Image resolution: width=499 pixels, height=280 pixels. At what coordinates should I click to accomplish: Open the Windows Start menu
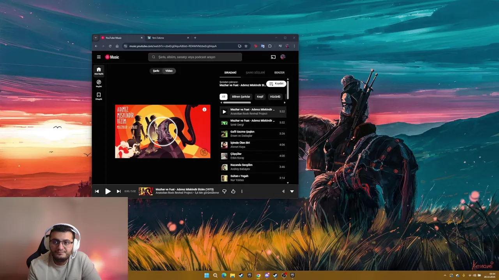207,275
